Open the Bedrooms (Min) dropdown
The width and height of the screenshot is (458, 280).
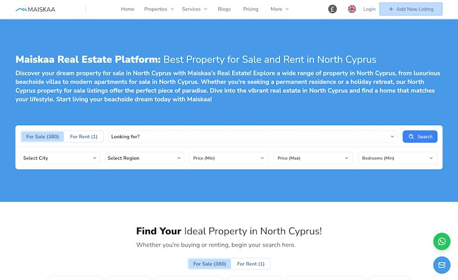(397, 158)
